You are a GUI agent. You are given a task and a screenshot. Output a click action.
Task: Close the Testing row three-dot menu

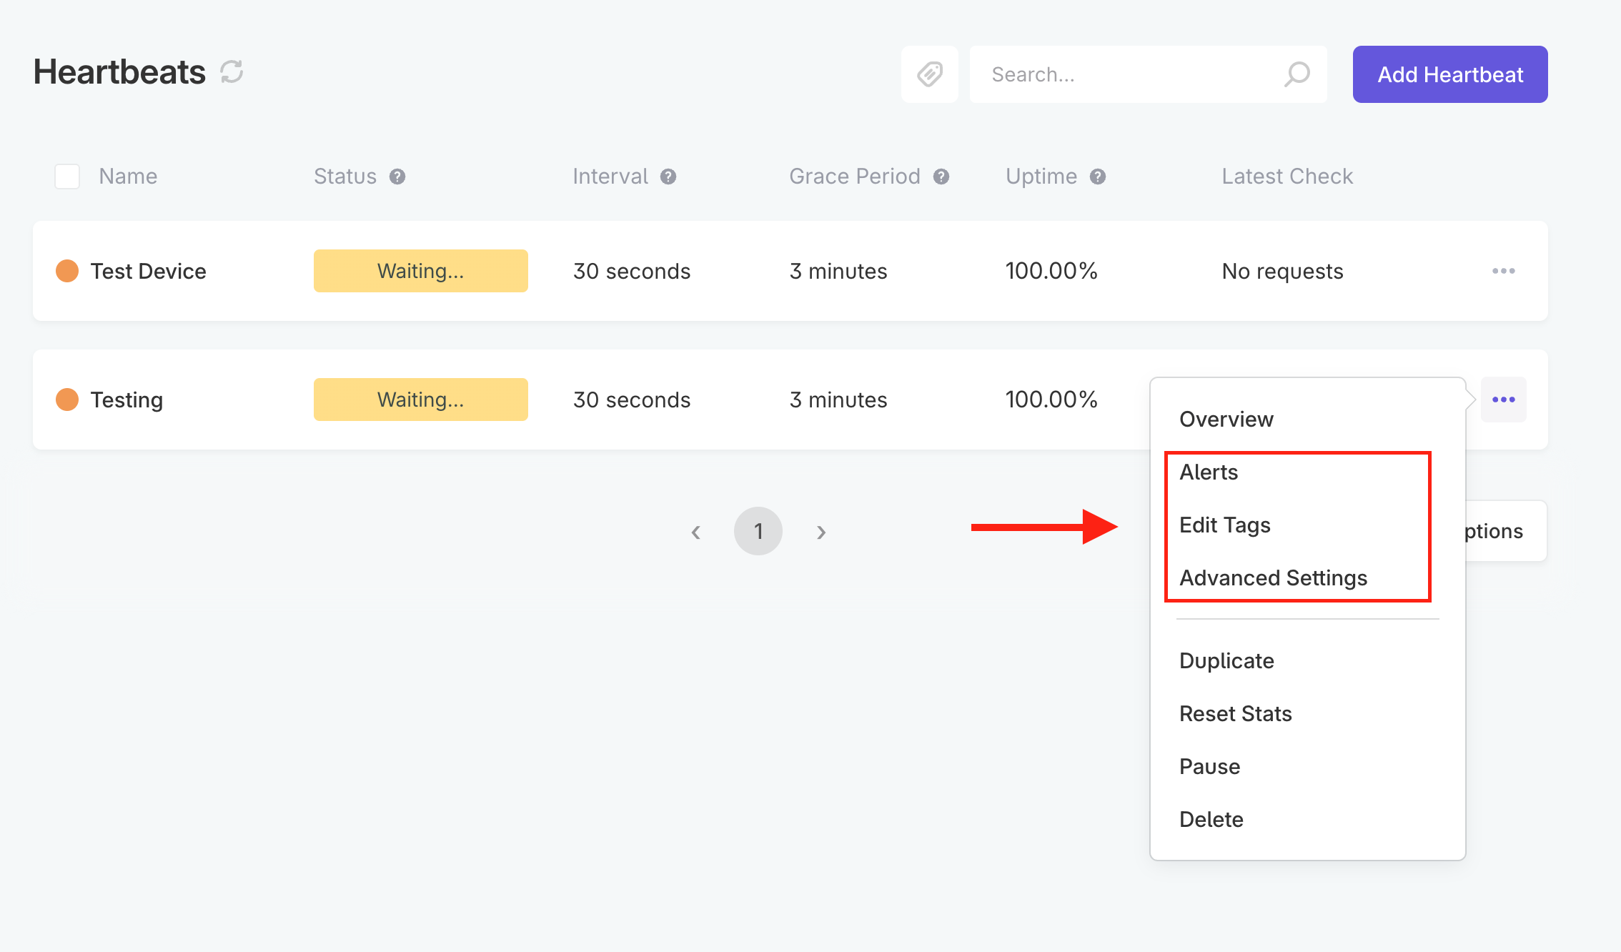(x=1503, y=400)
